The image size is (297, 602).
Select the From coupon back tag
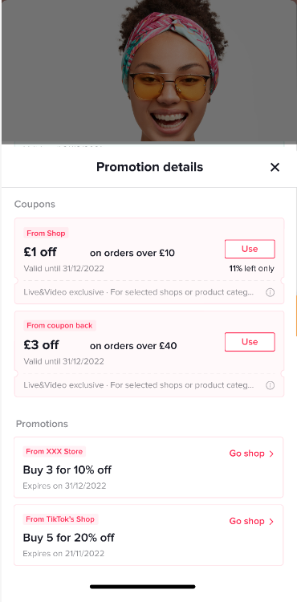pos(59,326)
